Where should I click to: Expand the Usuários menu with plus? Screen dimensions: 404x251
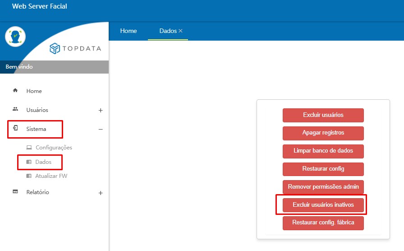coord(101,111)
